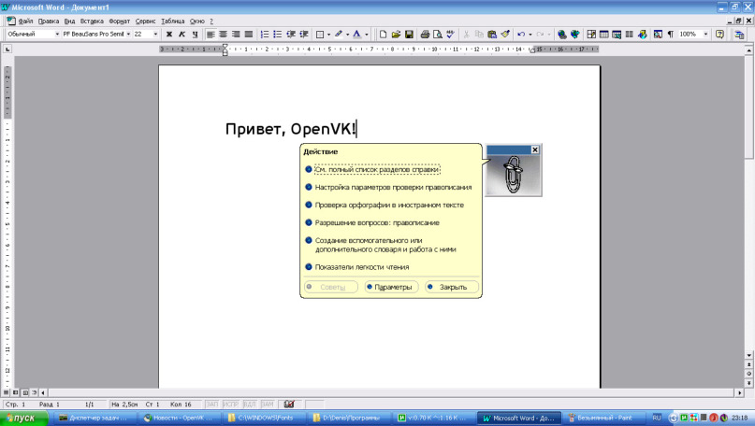Increase the paragraph indent

point(303,35)
